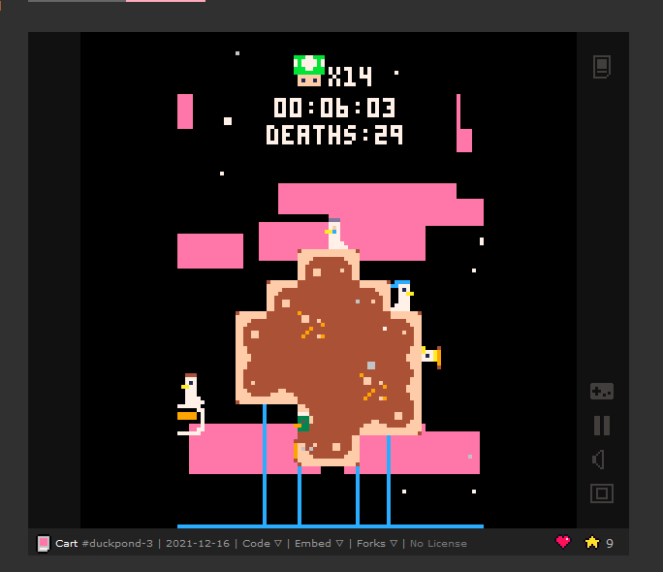Click the star count number 9

pos(610,543)
